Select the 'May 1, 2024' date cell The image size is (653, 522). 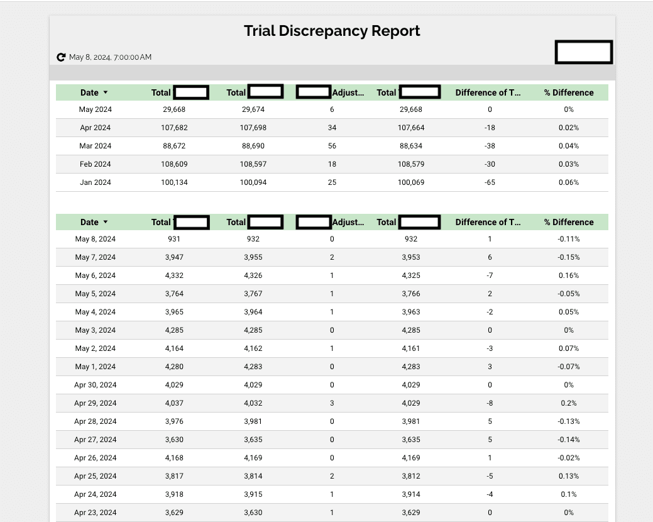click(96, 367)
